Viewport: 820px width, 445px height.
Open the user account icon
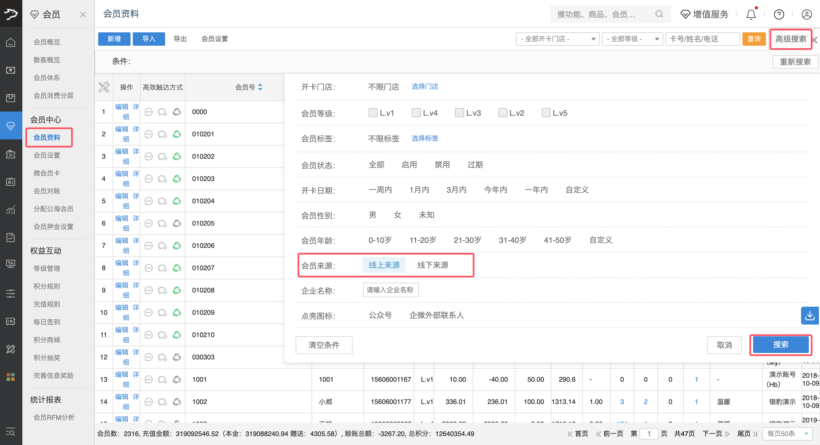pos(807,14)
